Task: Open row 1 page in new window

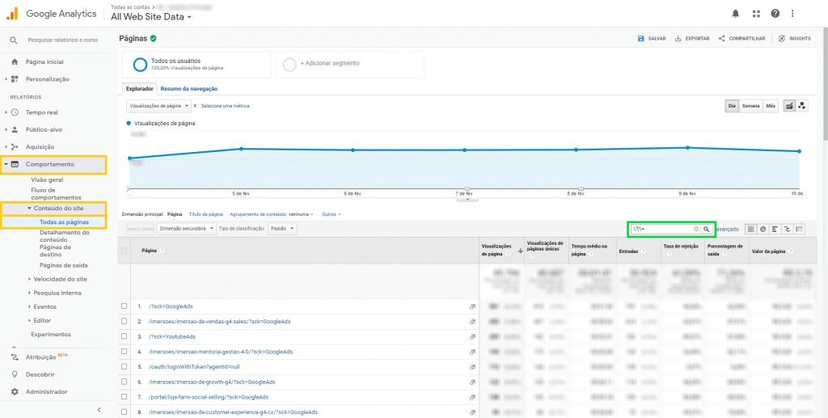Action: (x=472, y=306)
